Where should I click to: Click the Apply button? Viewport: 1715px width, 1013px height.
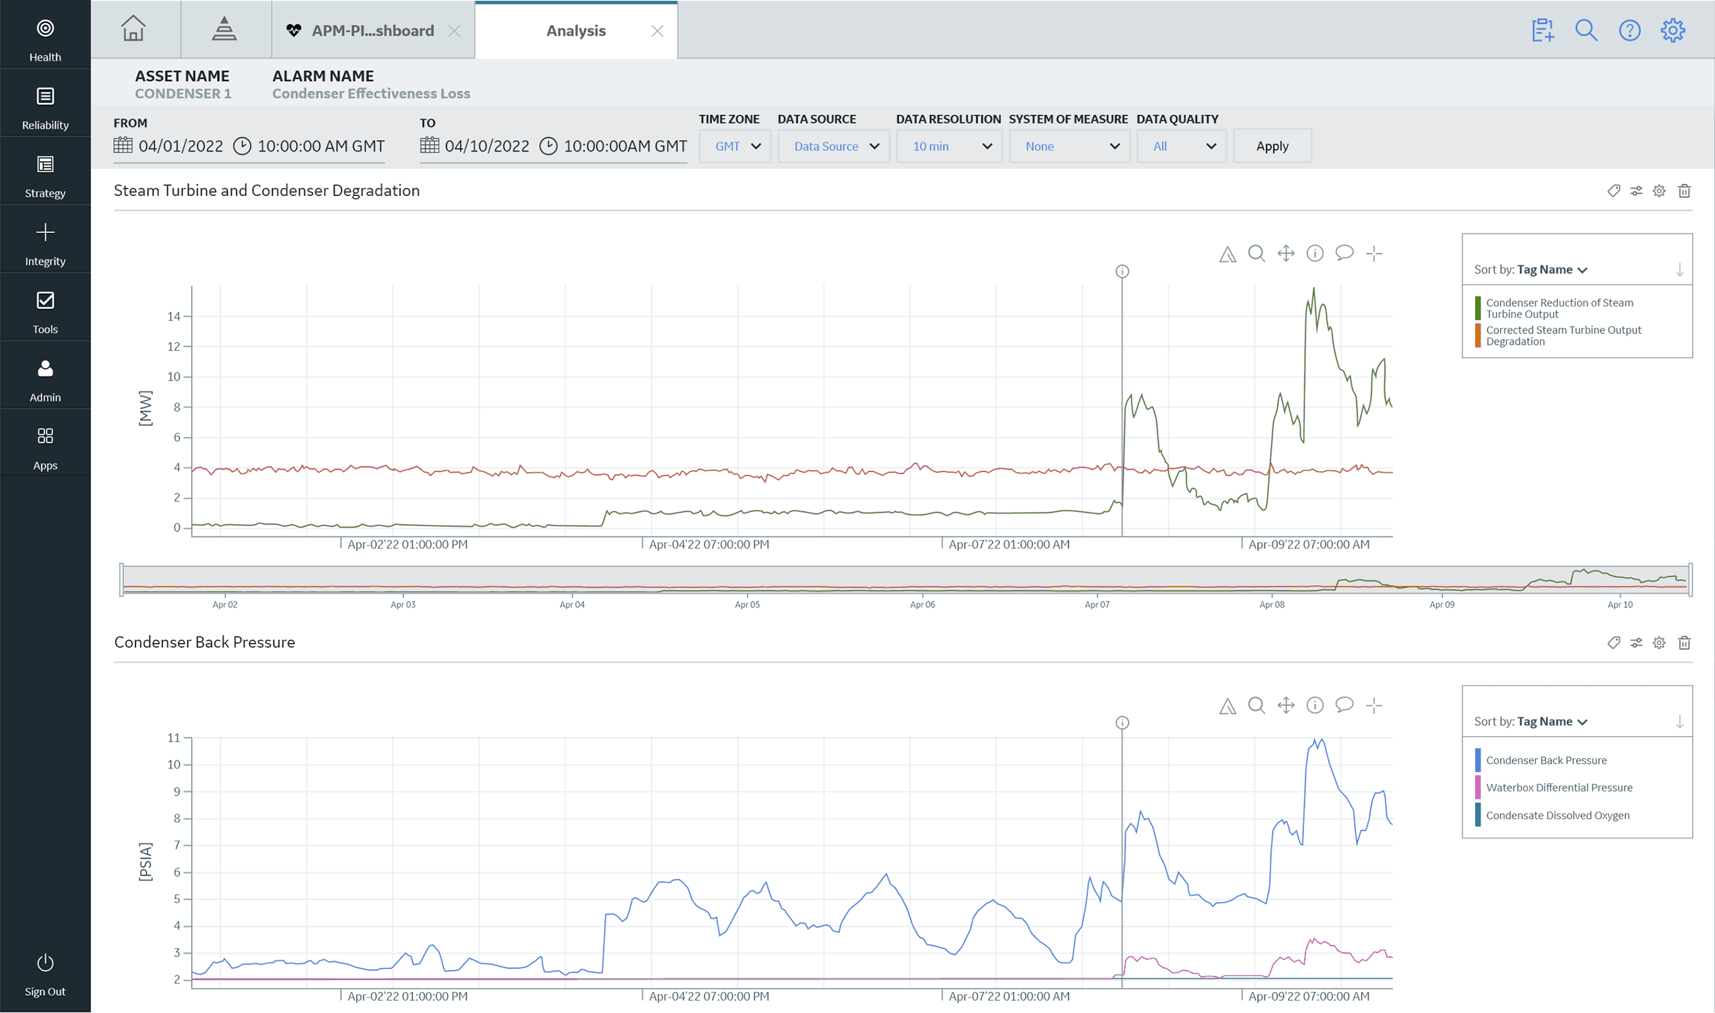click(1271, 147)
